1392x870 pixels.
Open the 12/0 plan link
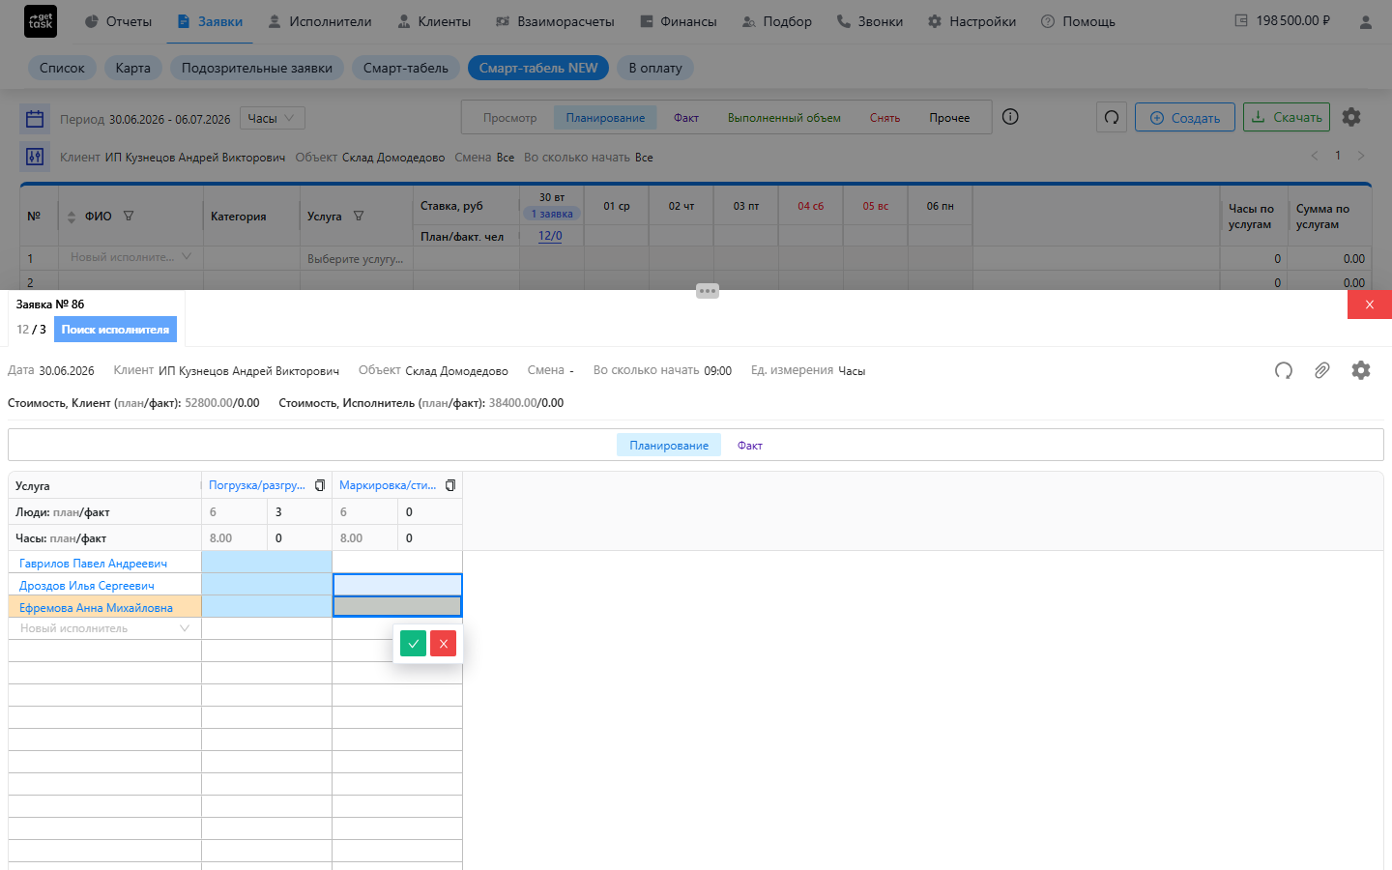point(550,236)
